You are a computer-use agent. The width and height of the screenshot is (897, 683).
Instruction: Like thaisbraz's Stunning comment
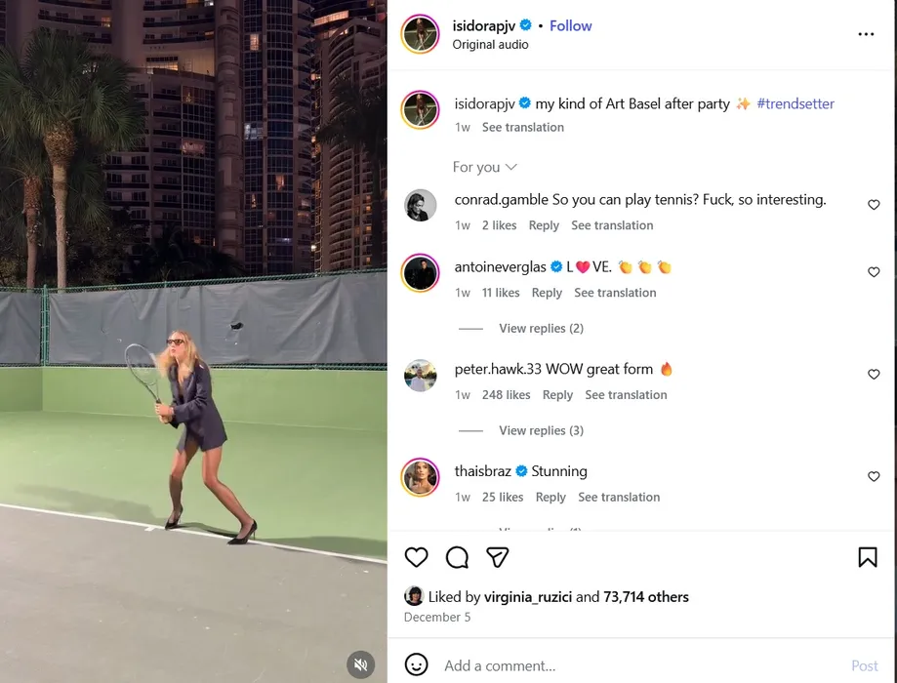coord(874,476)
